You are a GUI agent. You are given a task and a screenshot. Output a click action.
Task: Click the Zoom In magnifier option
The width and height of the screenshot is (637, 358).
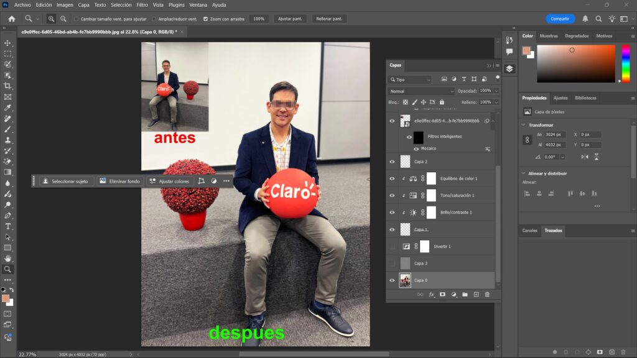[x=51, y=19]
